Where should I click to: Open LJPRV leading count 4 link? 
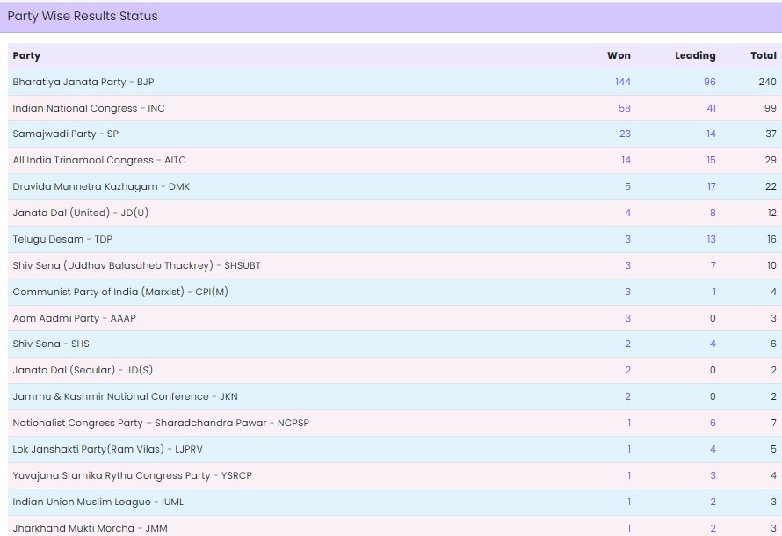pyautogui.click(x=713, y=449)
